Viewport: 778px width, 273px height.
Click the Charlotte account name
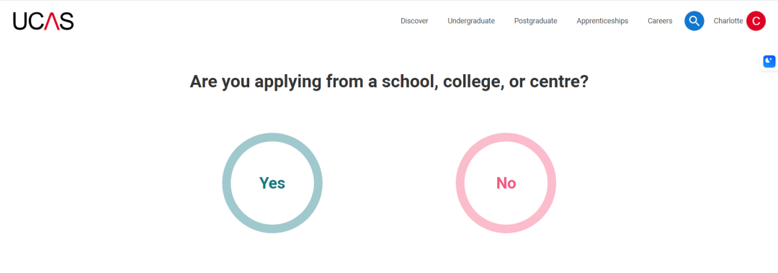(x=728, y=21)
